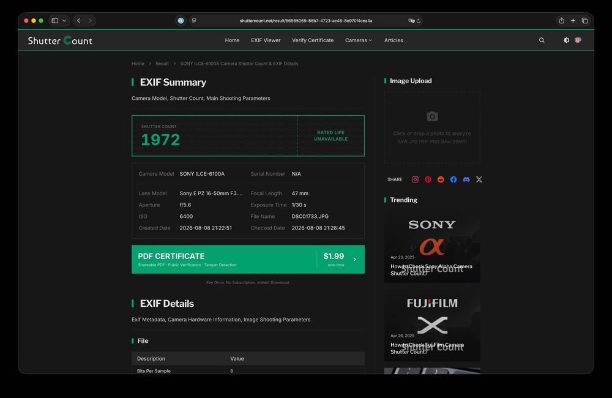The height and width of the screenshot is (398, 612).
Task: Click the heart shield icon in header
Action: coord(578,40)
